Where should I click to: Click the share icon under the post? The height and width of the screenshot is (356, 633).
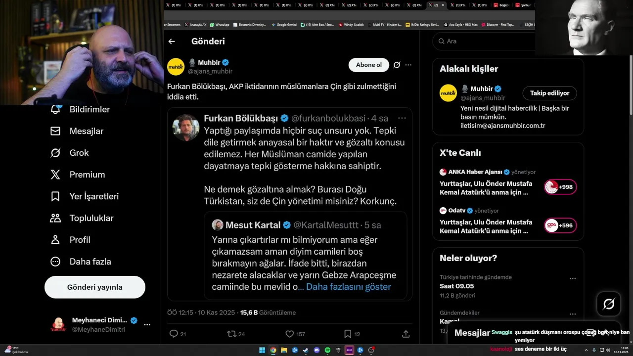pyautogui.click(x=406, y=334)
